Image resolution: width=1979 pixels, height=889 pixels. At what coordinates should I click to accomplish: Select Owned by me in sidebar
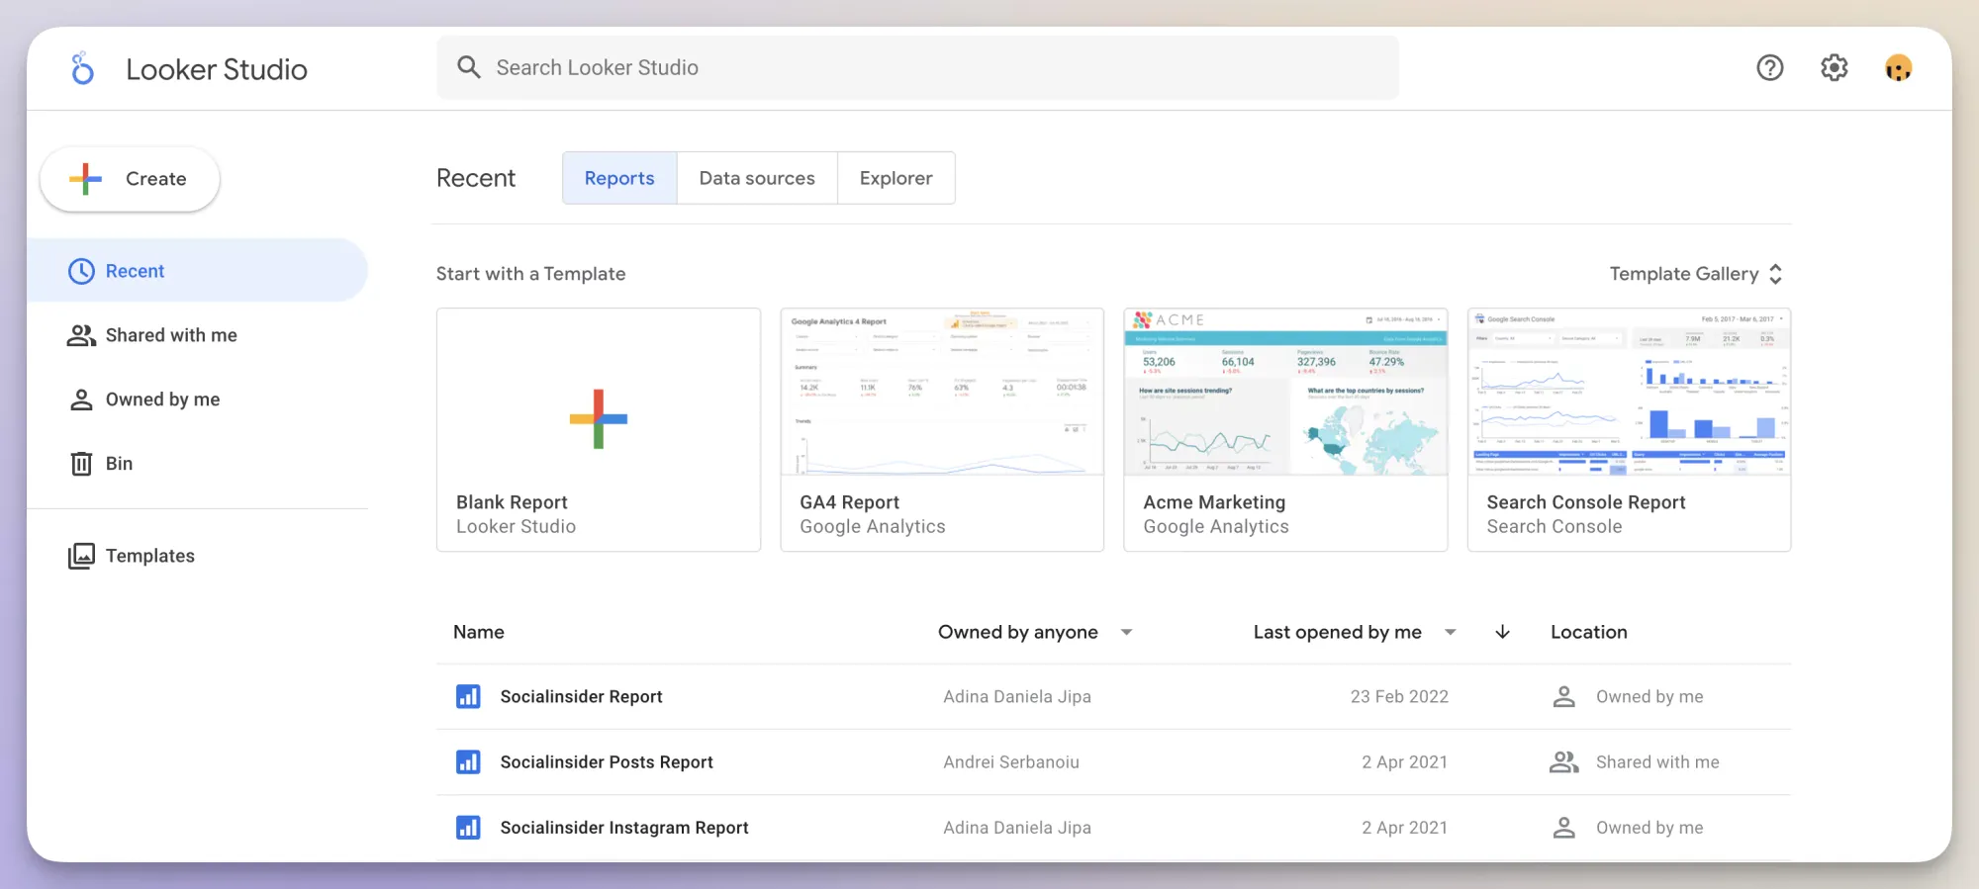coord(198,400)
